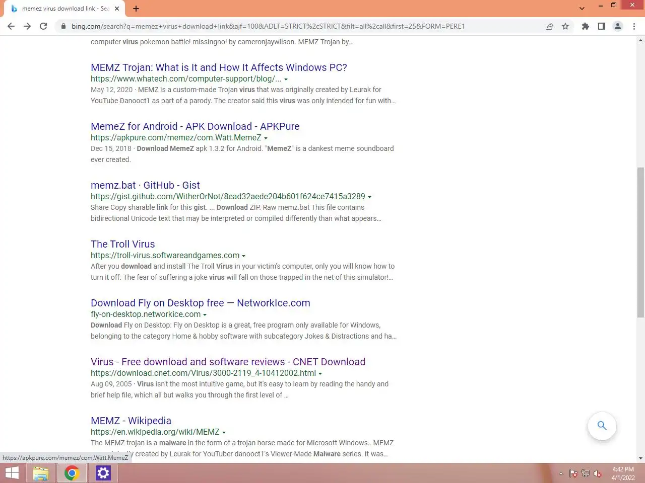
Task: Expand arrow beside troll-virus.softwareandgames.com
Action: pos(244,256)
